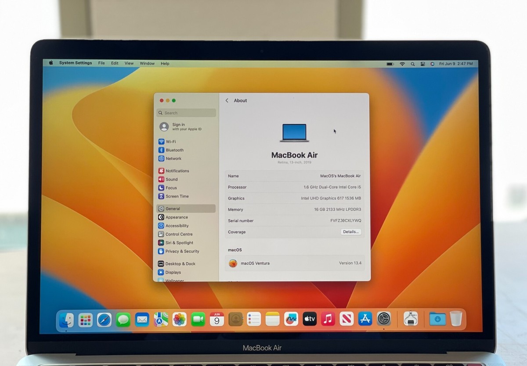
Task: Open Control Centre from the menu bar
Action: [422, 64]
